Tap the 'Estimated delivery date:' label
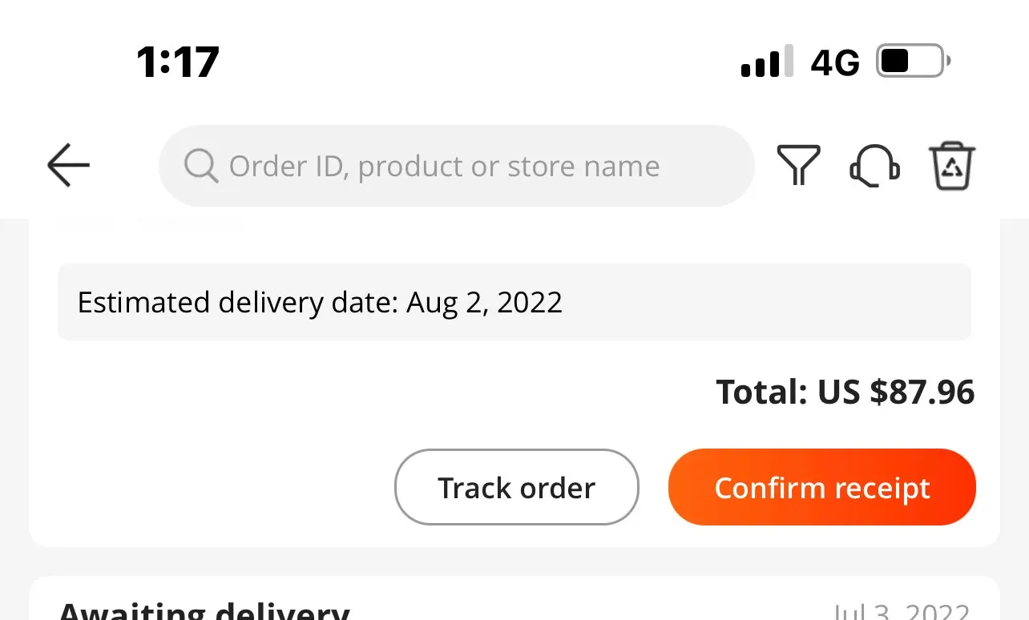This screenshot has width=1029, height=620. coord(237,303)
